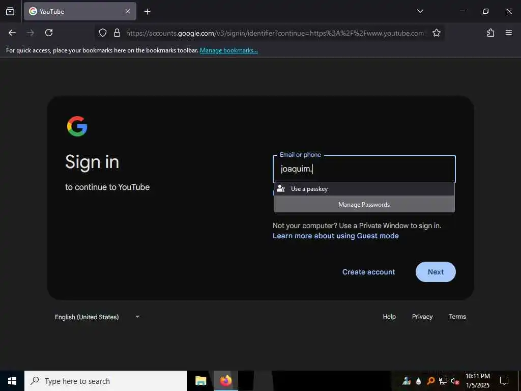Open a new browser tab
Image resolution: width=521 pixels, height=391 pixels.
coord(147,12)
